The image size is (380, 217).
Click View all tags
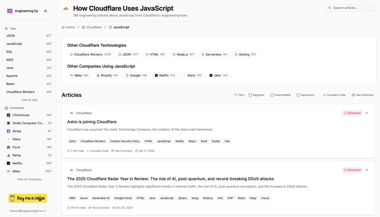pyautogui.click(x=29, y=100)
